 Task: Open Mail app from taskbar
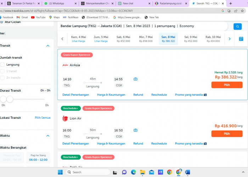click(x=152, y=172)
